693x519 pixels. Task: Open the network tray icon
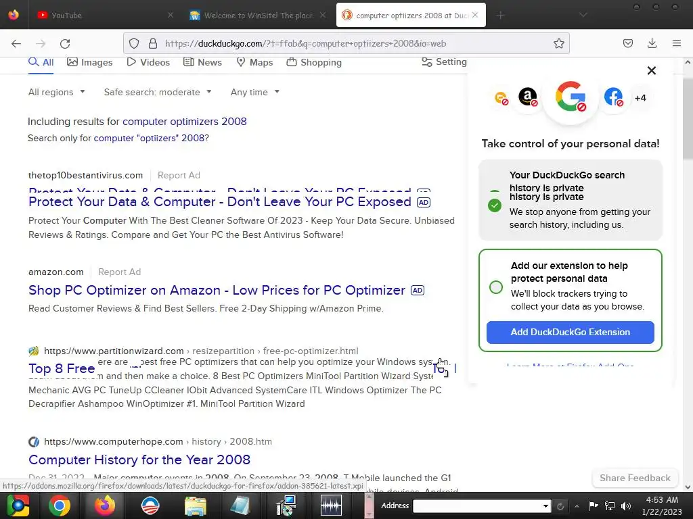click(x=610, y=505)
